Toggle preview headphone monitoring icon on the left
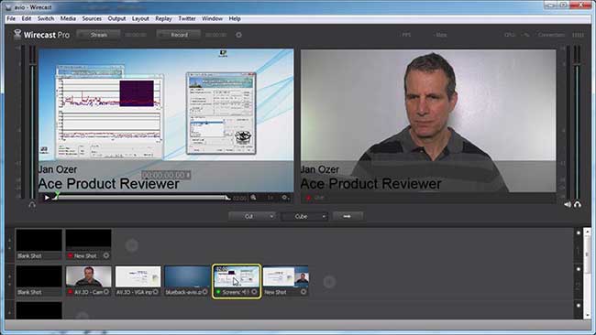 32,205
